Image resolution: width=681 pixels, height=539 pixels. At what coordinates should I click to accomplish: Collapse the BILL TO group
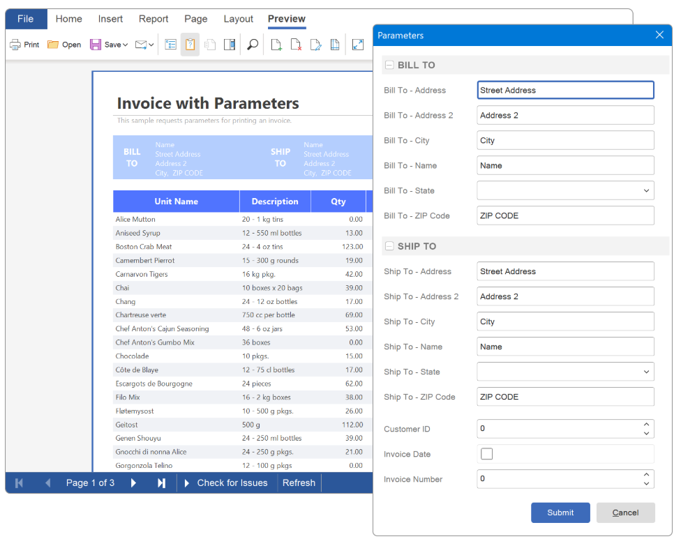389,65
